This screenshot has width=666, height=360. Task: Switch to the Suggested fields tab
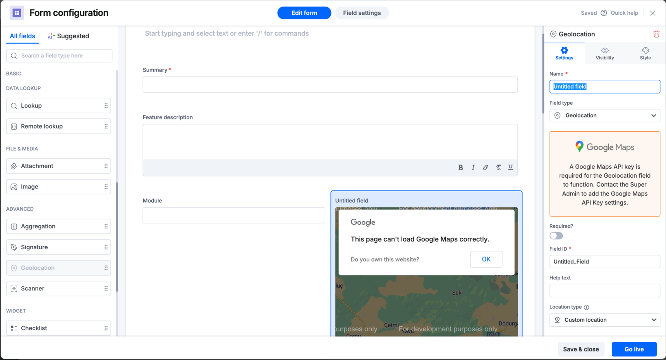pos(69,36)
